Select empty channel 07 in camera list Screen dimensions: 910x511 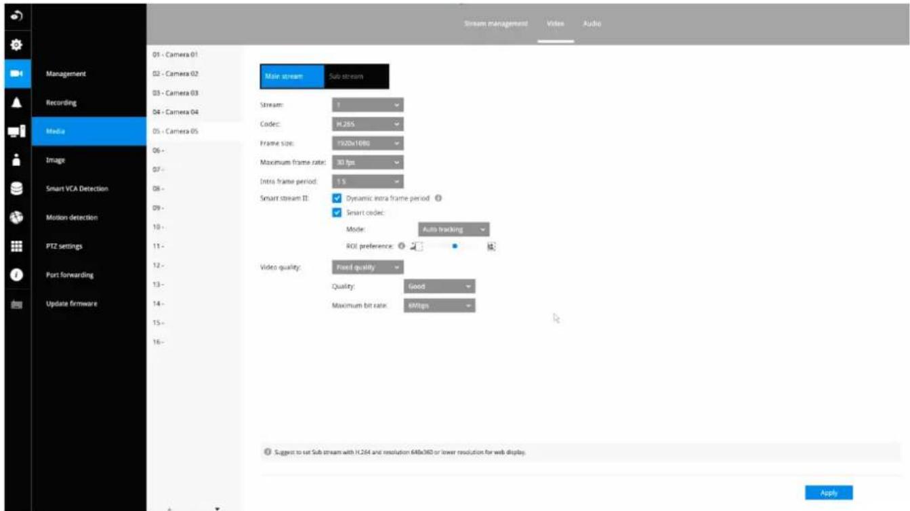coord(194,169)
